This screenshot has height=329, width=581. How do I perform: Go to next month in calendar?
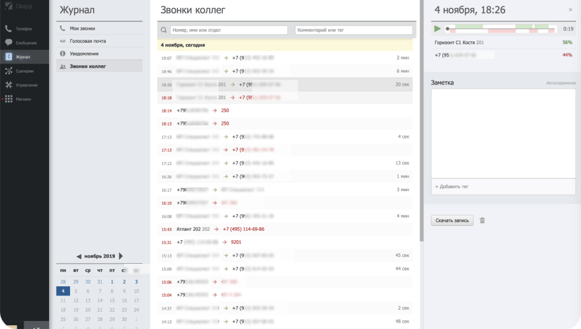(120, 256)
